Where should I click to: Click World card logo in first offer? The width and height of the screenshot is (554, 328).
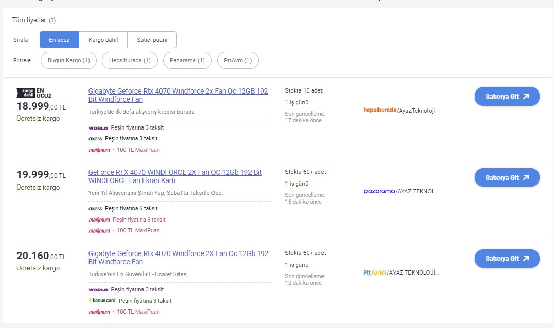pos(98,127)
